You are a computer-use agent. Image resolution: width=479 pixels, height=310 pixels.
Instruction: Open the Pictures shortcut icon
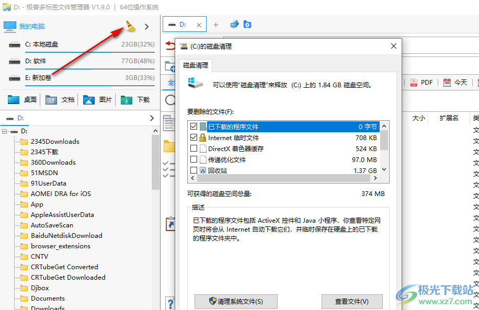89,99
